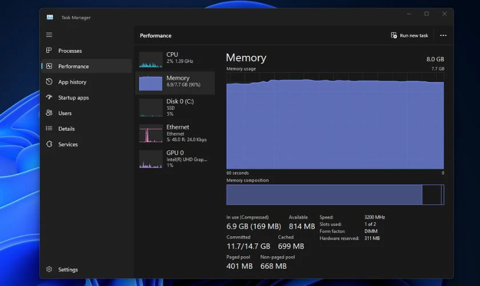Select the GPU 0 mini graph thumbnail
Viewport: 480px width, 286px height.
(x=151, y=159)
